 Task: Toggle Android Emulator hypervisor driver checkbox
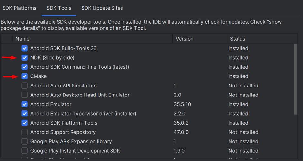[x=24, y=113]
